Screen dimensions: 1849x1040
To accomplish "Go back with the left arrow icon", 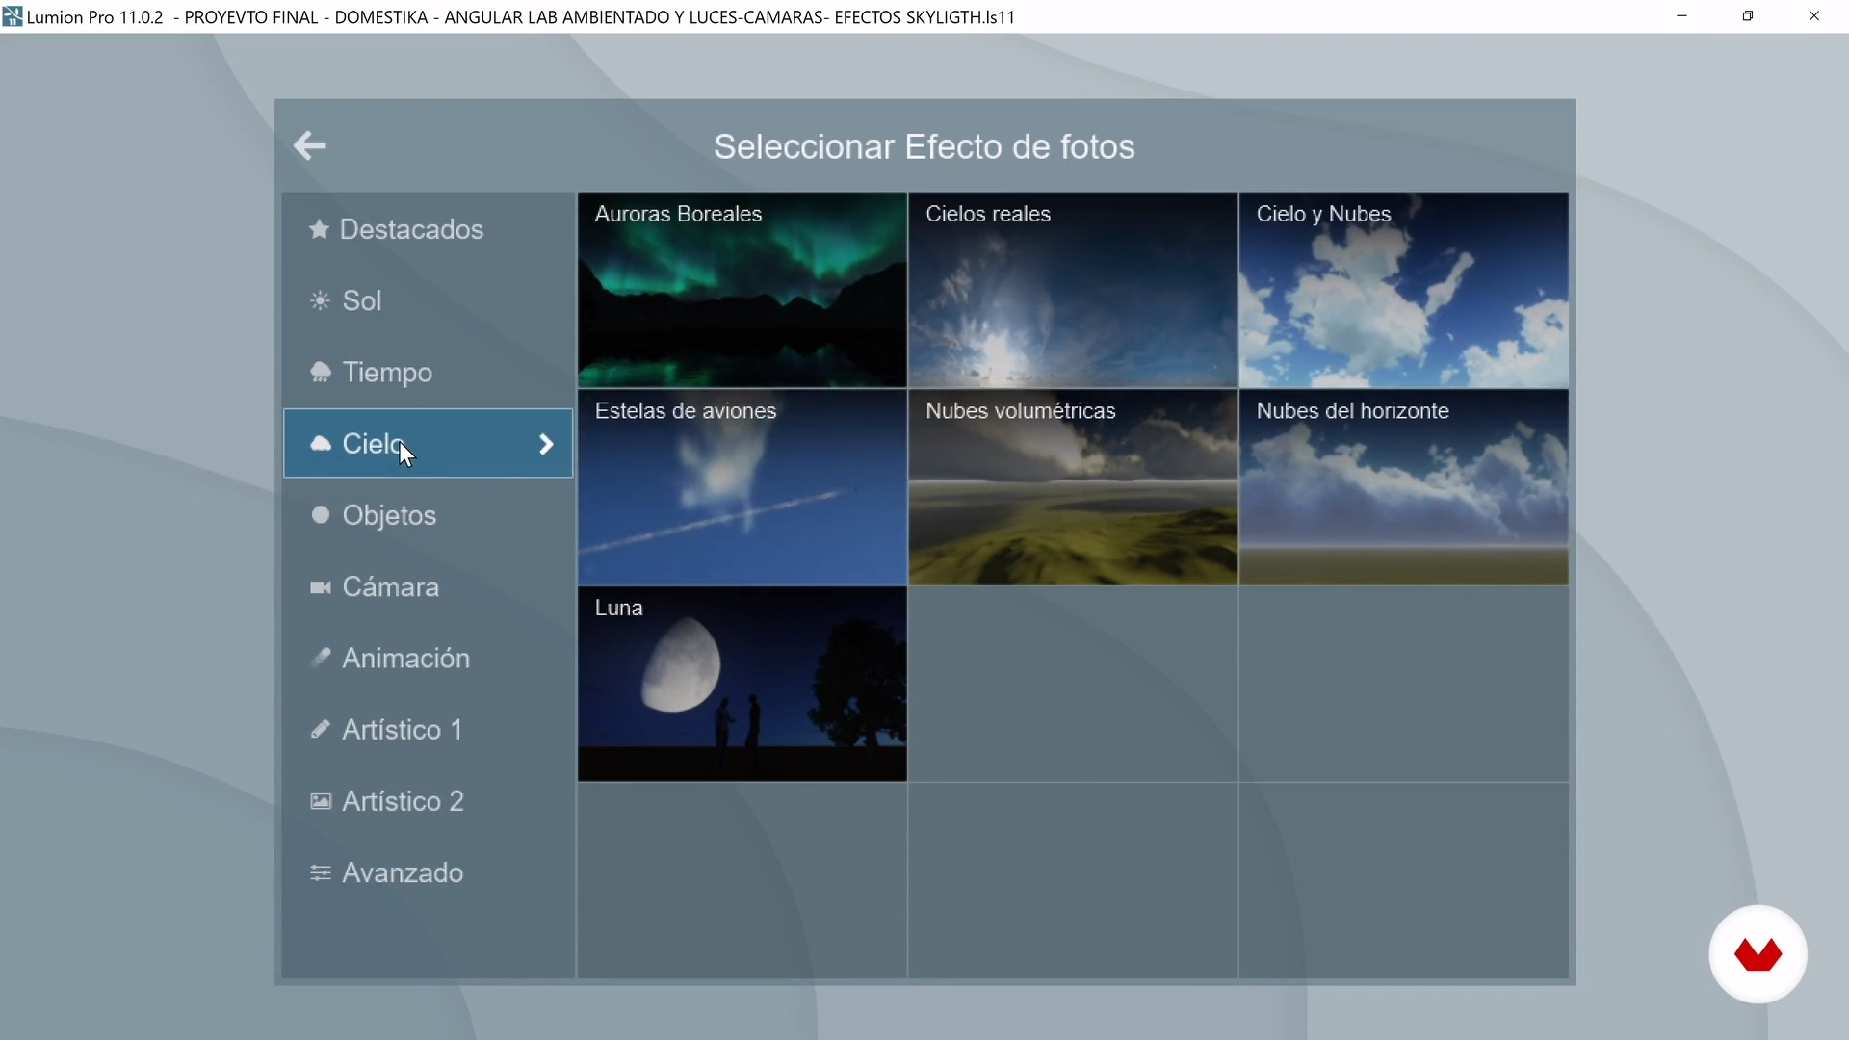I will [309, 145].
